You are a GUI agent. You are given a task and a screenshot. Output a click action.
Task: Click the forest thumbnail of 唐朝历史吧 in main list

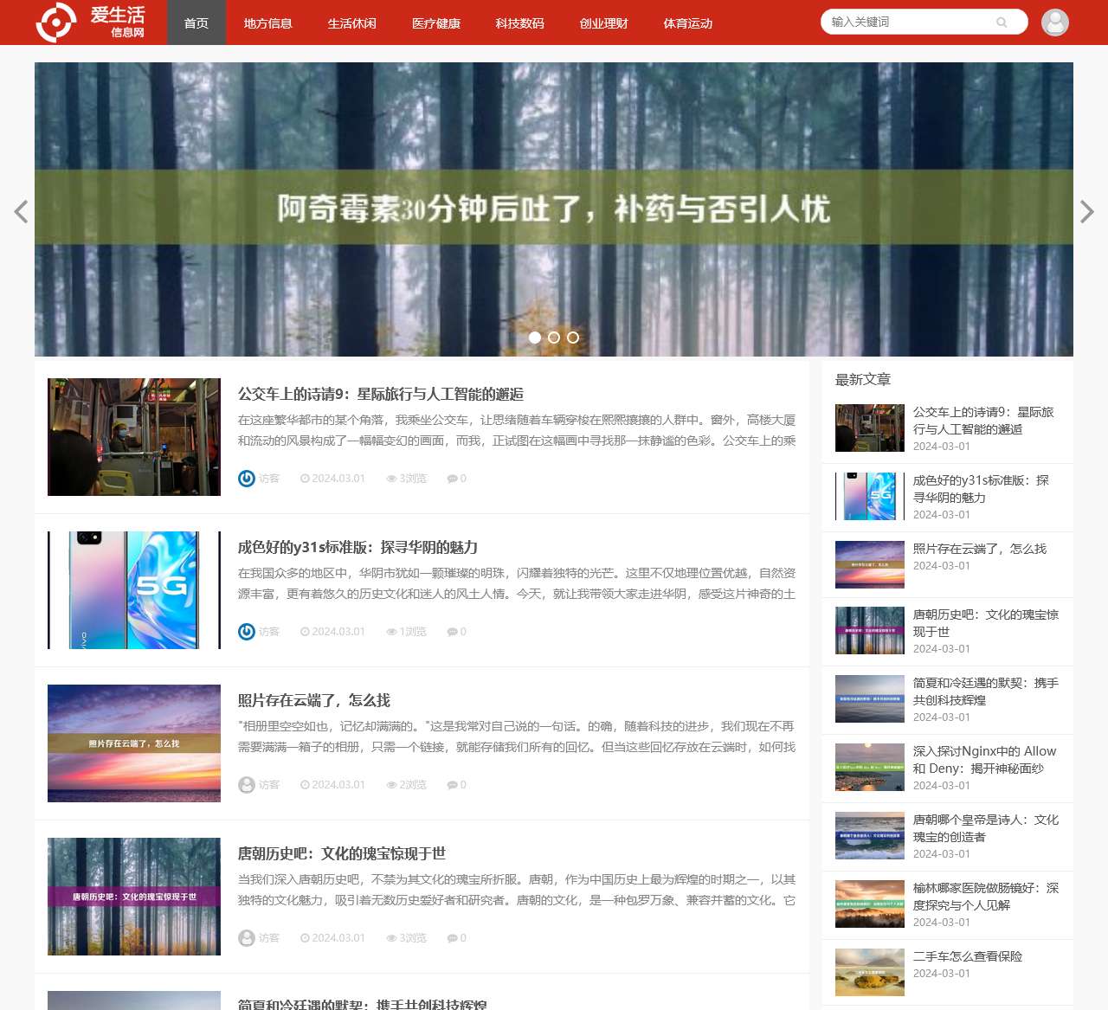coord(134,897)
